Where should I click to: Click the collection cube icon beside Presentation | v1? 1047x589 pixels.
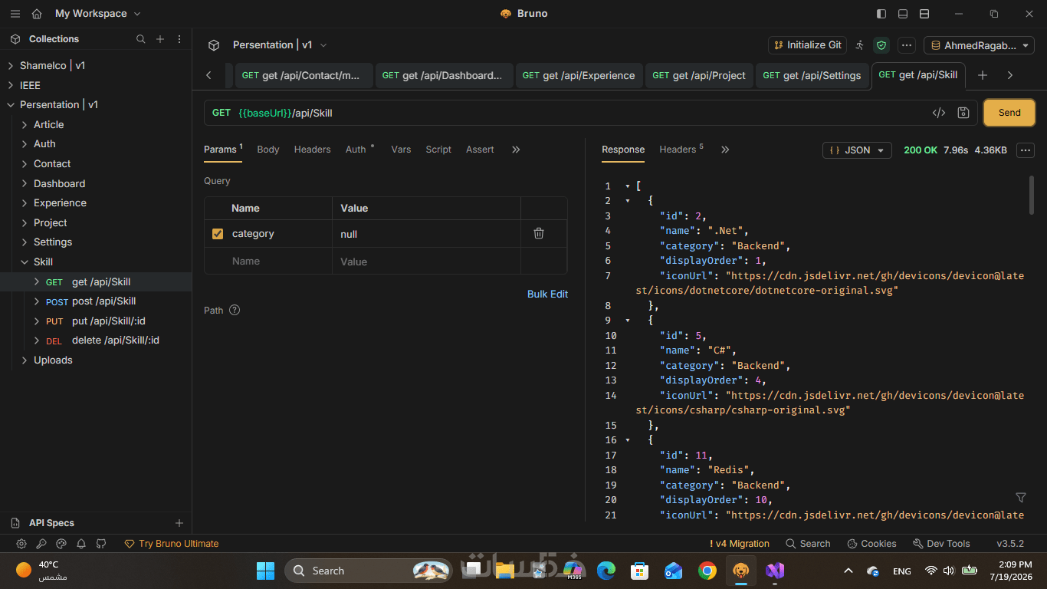[214, 45]
